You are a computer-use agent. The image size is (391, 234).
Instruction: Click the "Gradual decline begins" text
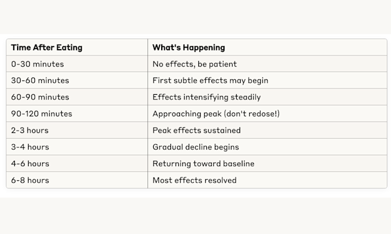tap(195, 147)
